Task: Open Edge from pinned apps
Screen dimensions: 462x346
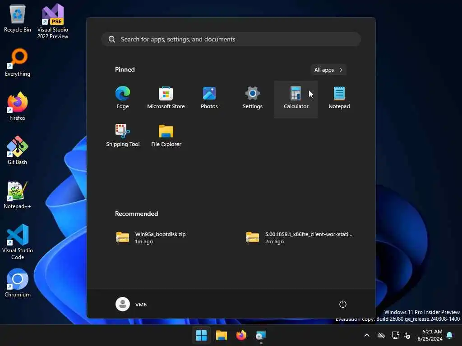Action: pos(123,99)
